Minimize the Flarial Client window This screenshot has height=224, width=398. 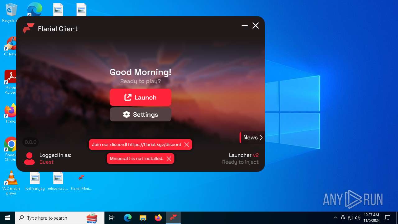[245, 26]
